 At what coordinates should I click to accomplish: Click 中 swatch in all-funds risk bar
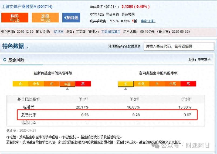point(52,84)
